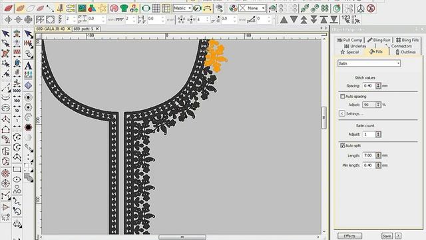This screenshot has width=426, height=240.
Task: Select the red satin stitch leaf icon
Action: pos(9,8)
